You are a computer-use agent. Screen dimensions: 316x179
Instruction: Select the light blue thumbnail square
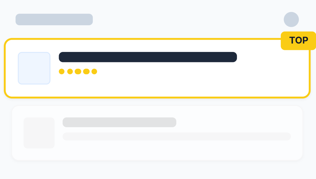click(x=34, y=68)
